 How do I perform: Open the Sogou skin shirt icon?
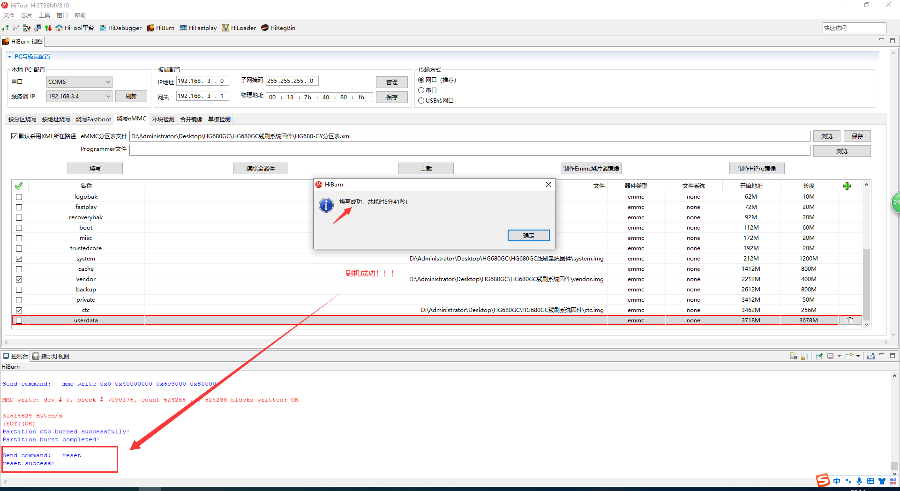click(x=882, y=481)
